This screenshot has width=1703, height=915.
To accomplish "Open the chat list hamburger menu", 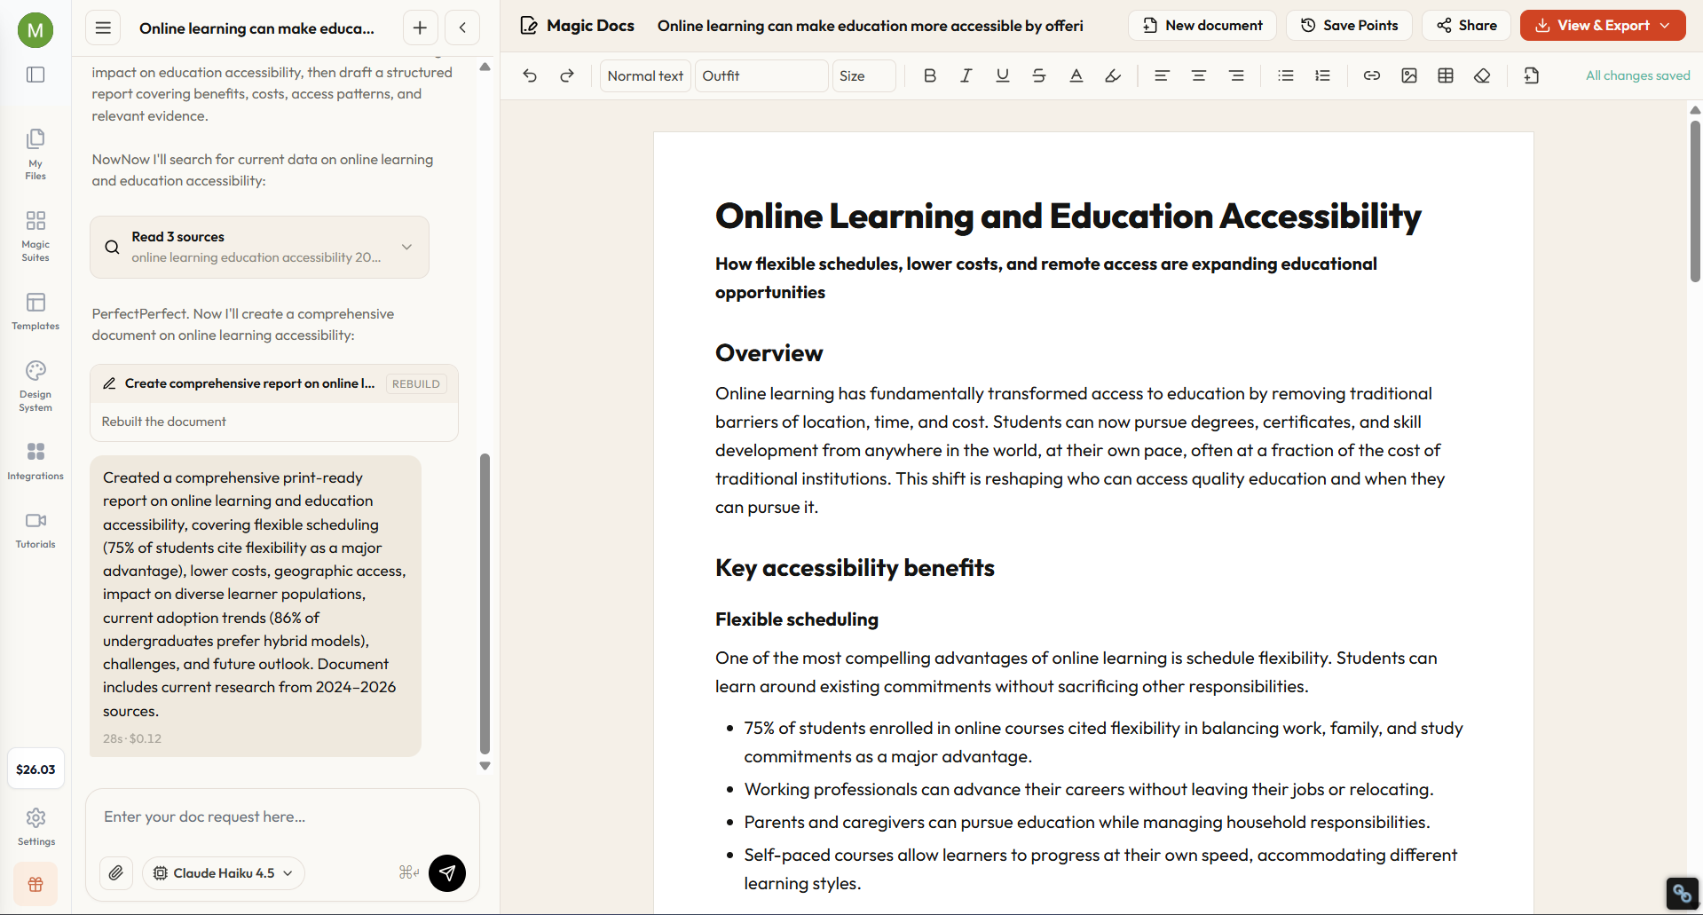I will coord(103,28).
